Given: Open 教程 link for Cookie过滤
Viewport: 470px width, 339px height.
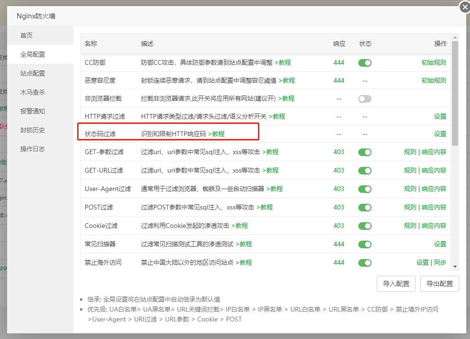Looking at the screenshot, I should coord(240,226).
